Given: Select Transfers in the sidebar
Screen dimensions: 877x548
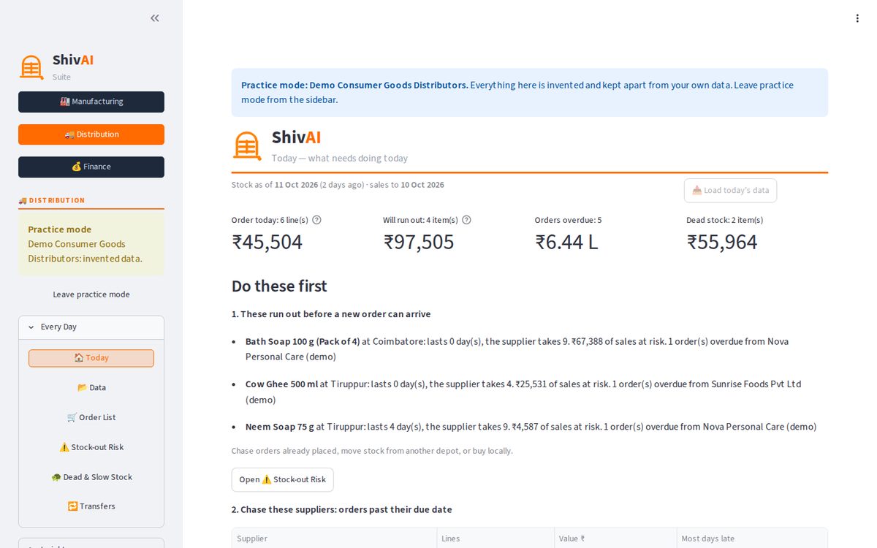Looking at the screenshot, I should (91, 506).
